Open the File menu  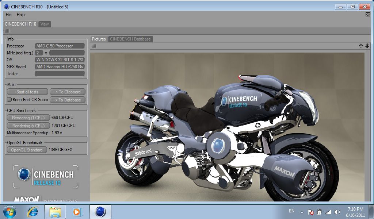9,15
